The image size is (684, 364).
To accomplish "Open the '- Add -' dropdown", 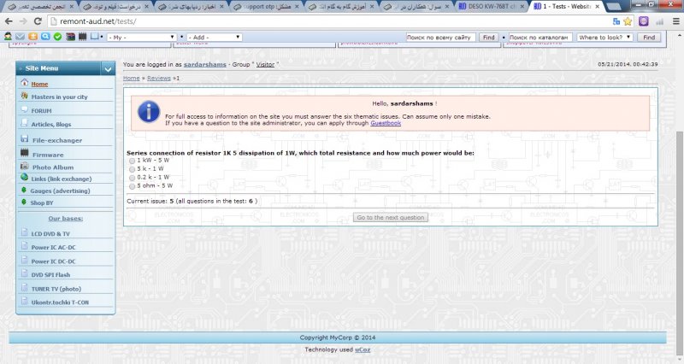I will pos(215,38).
